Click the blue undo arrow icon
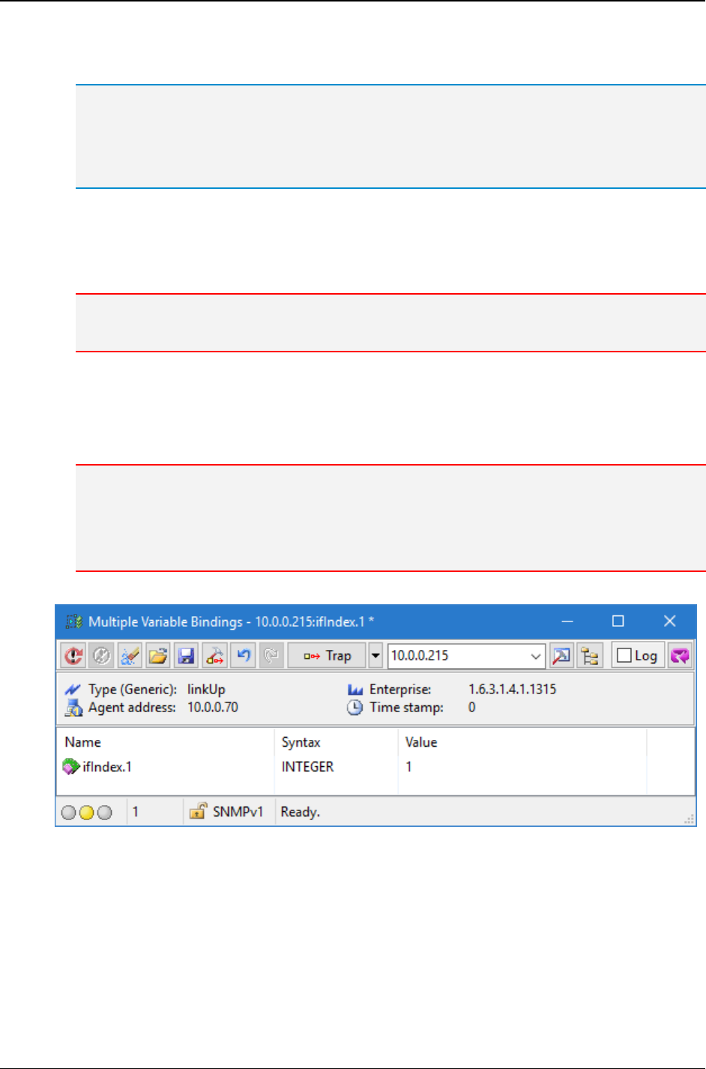706x1069 pixels. pyautogui.click(x=244, y=655)
